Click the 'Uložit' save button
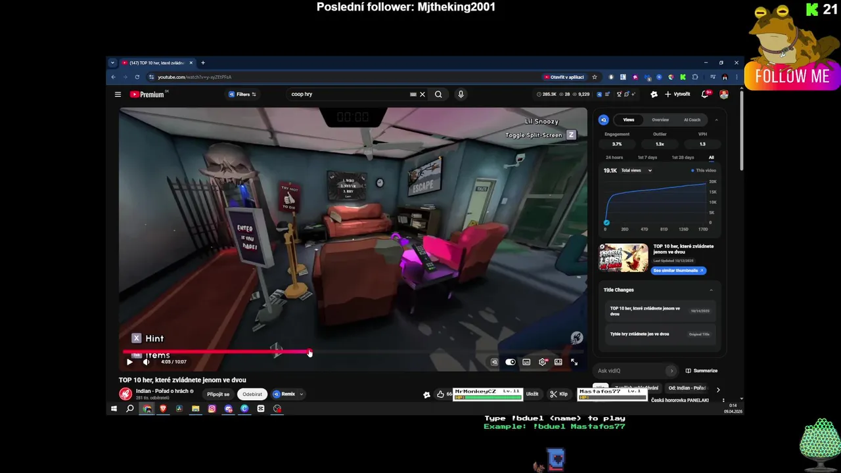The width and height of the screenshot is (841, 473). point(532,394)
